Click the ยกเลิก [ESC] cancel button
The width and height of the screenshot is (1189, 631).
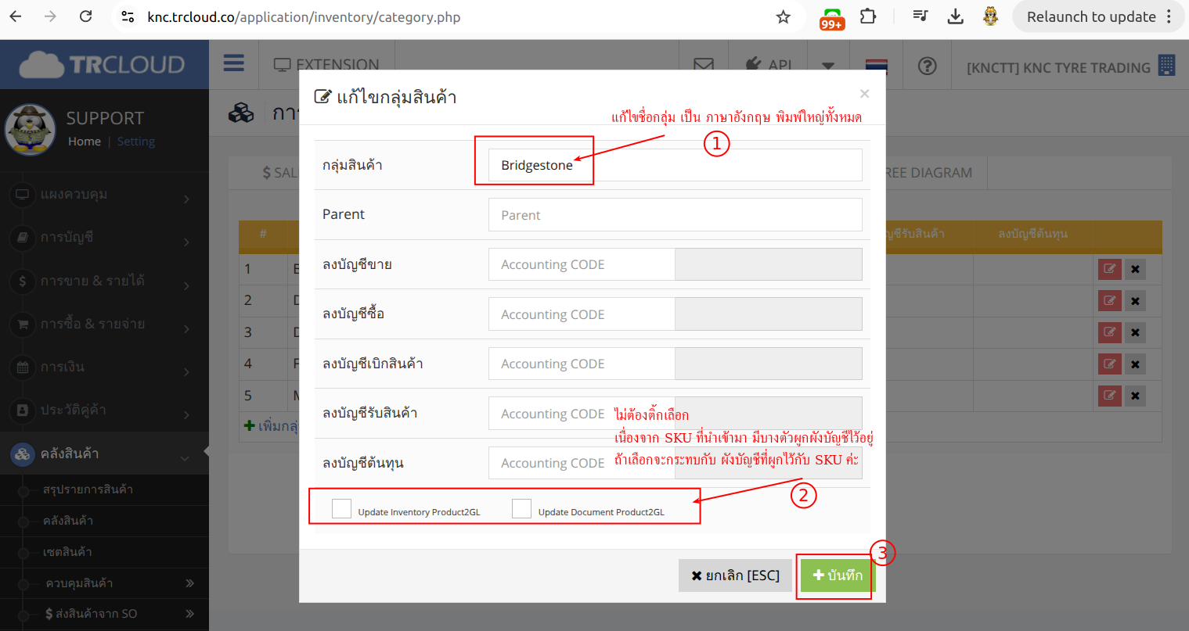coord(735,575)
